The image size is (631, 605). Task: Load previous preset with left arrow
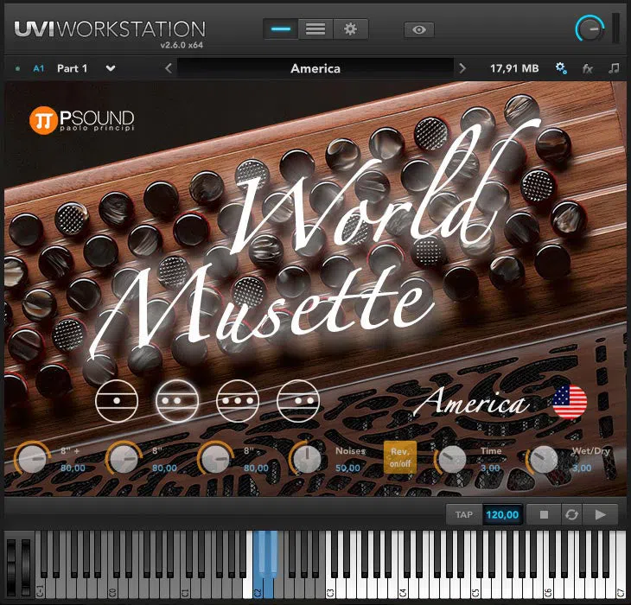tap(169, 68)
